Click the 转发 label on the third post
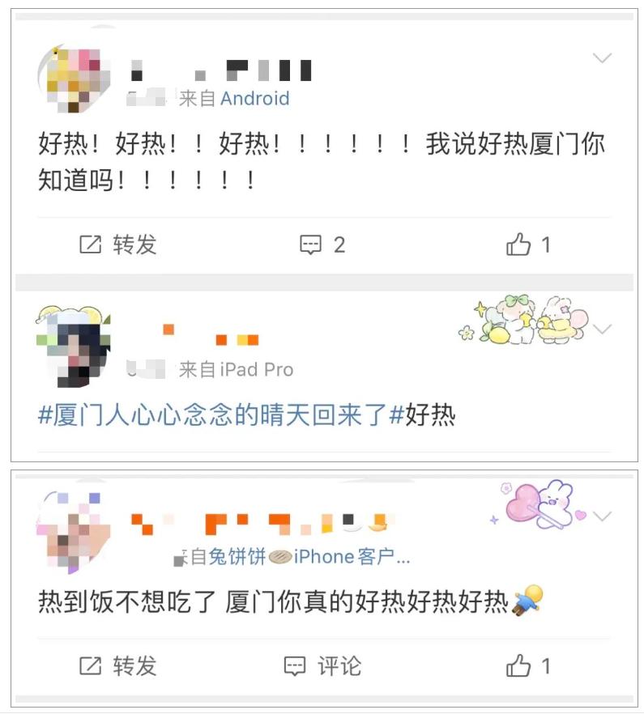644x714 pixels. click(135, 666)
